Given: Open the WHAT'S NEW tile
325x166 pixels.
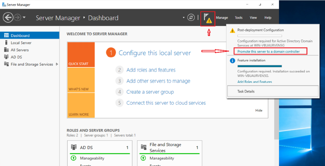Looking at the screenshot, I should coord(81,80).
